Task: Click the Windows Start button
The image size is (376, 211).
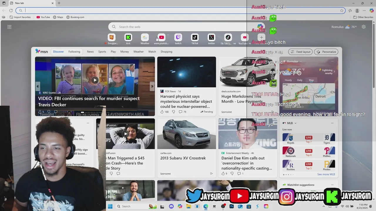Action: click(110, 206)
